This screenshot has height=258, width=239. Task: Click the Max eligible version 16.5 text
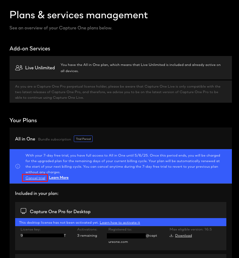pos(191,229)
